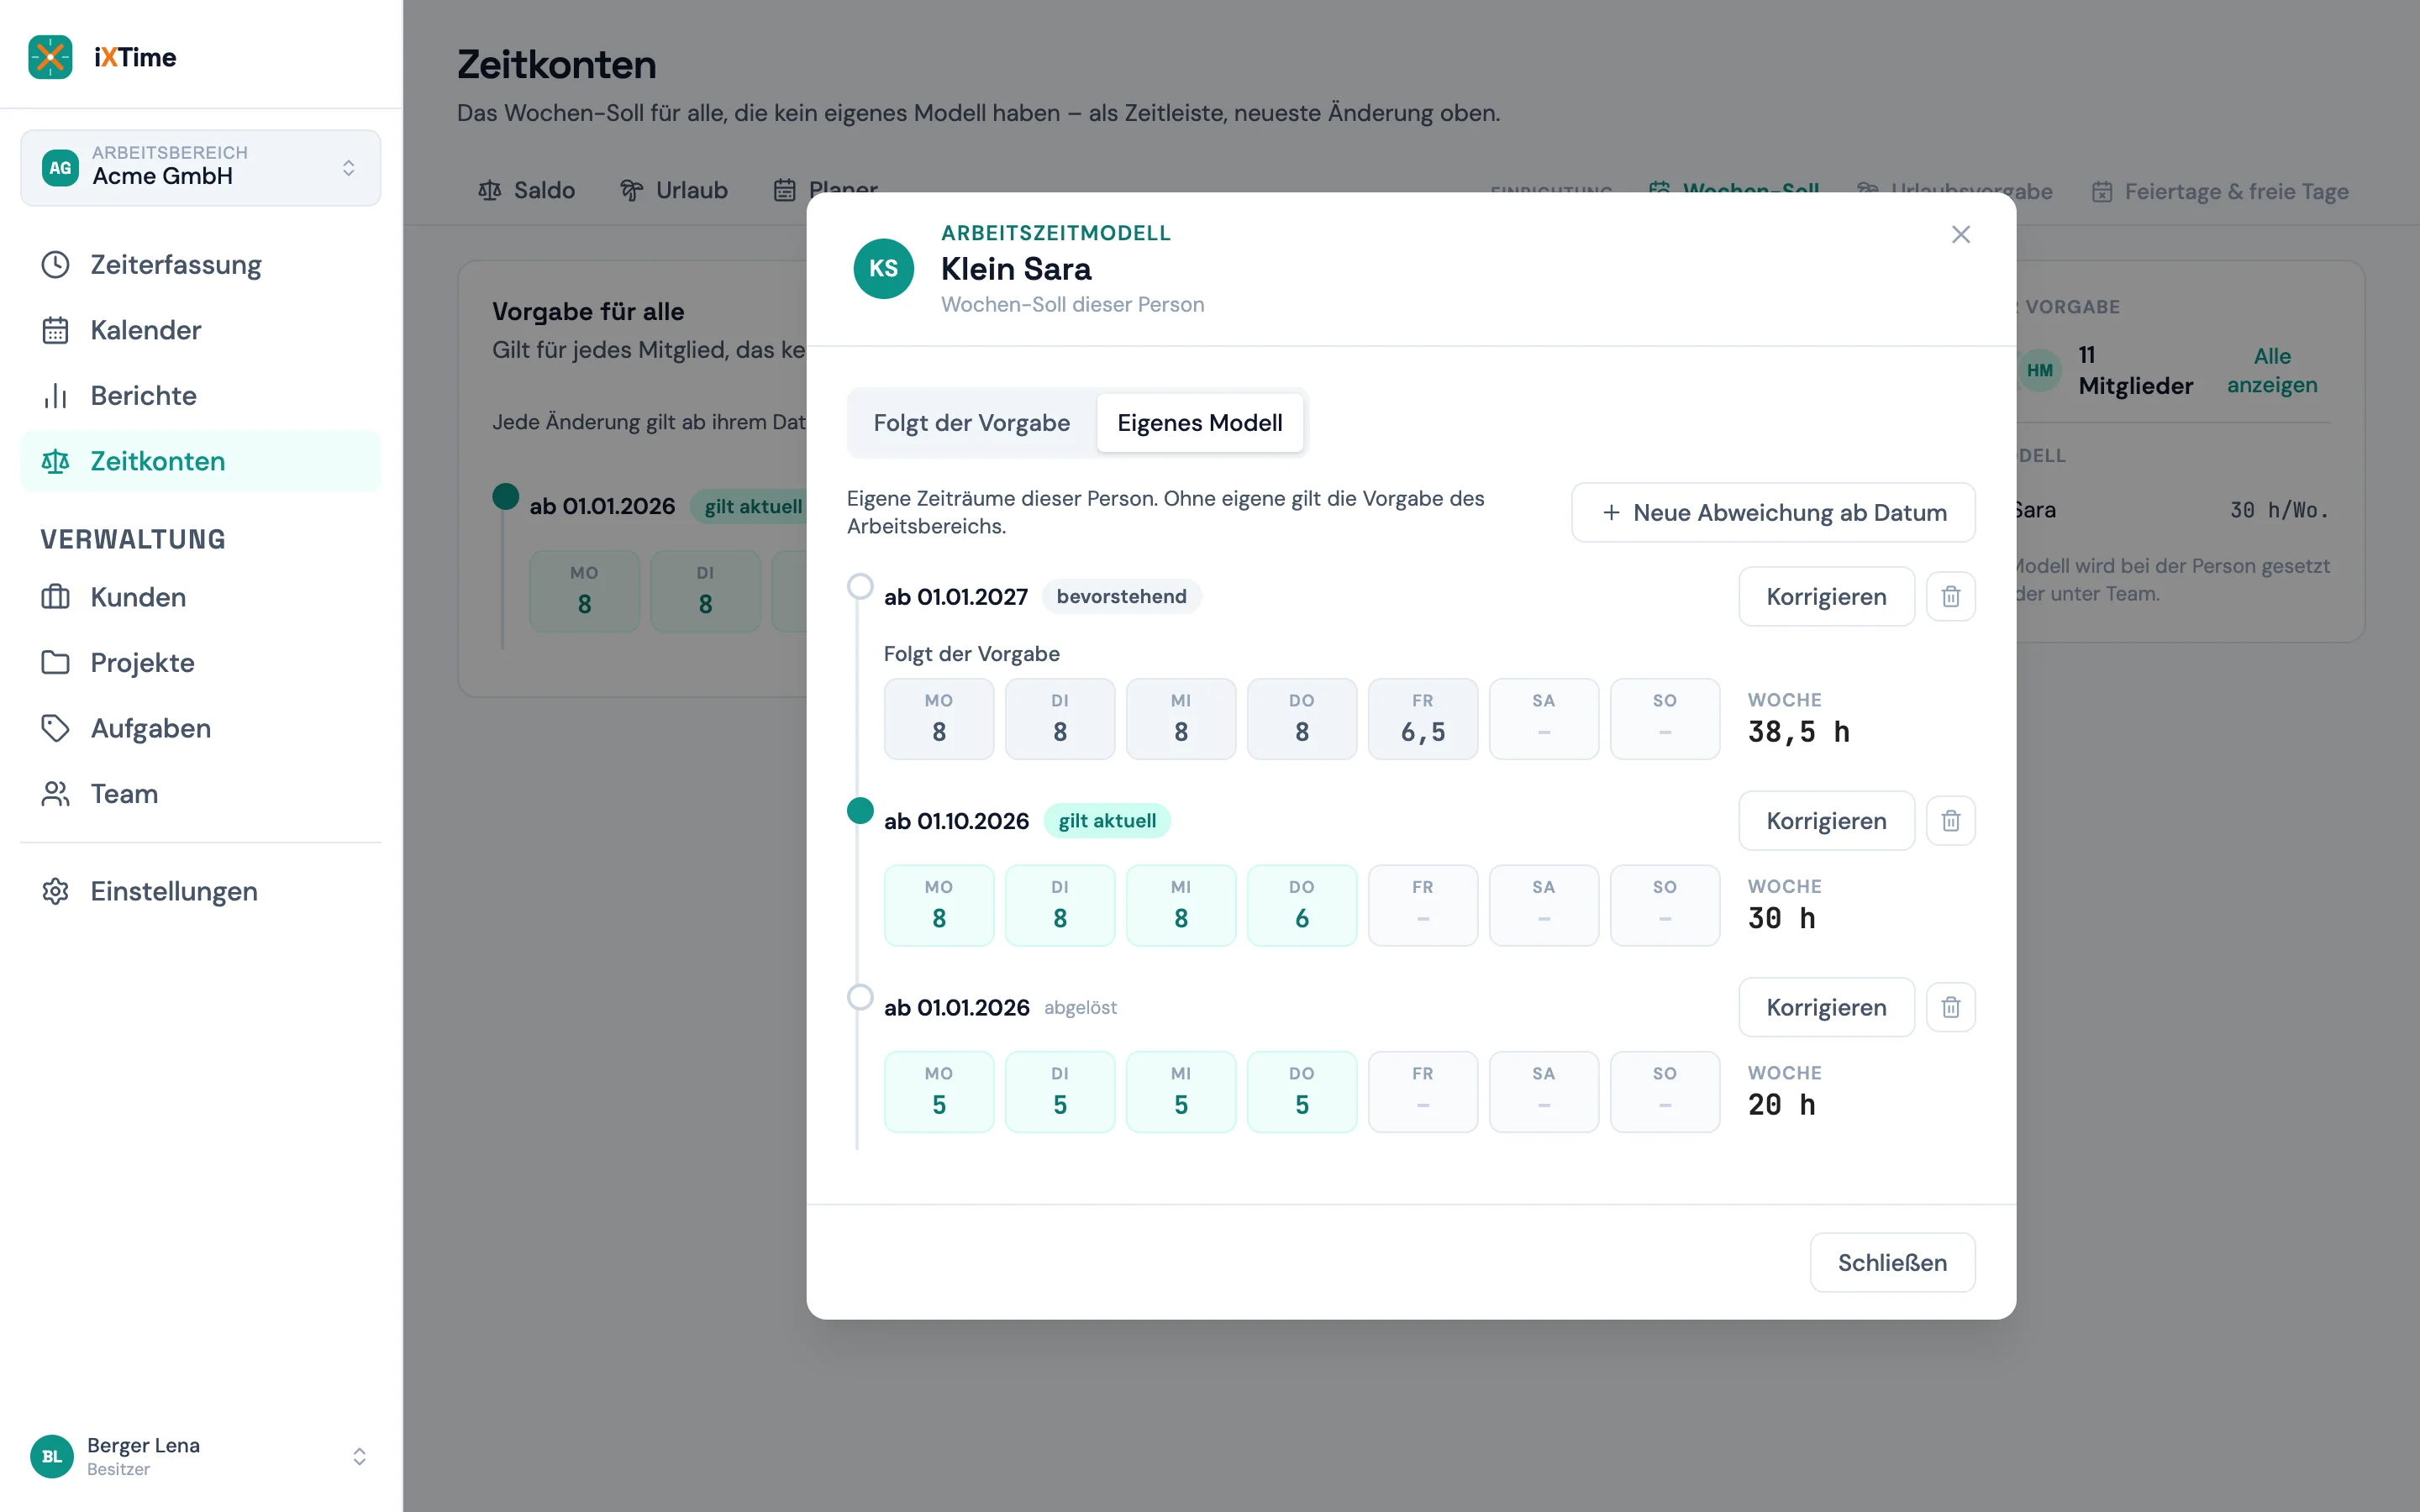2420x1512 pixels.
Task: Click the abgelöst status label
Action: pyautogui.click(x=1080, y=1008)
